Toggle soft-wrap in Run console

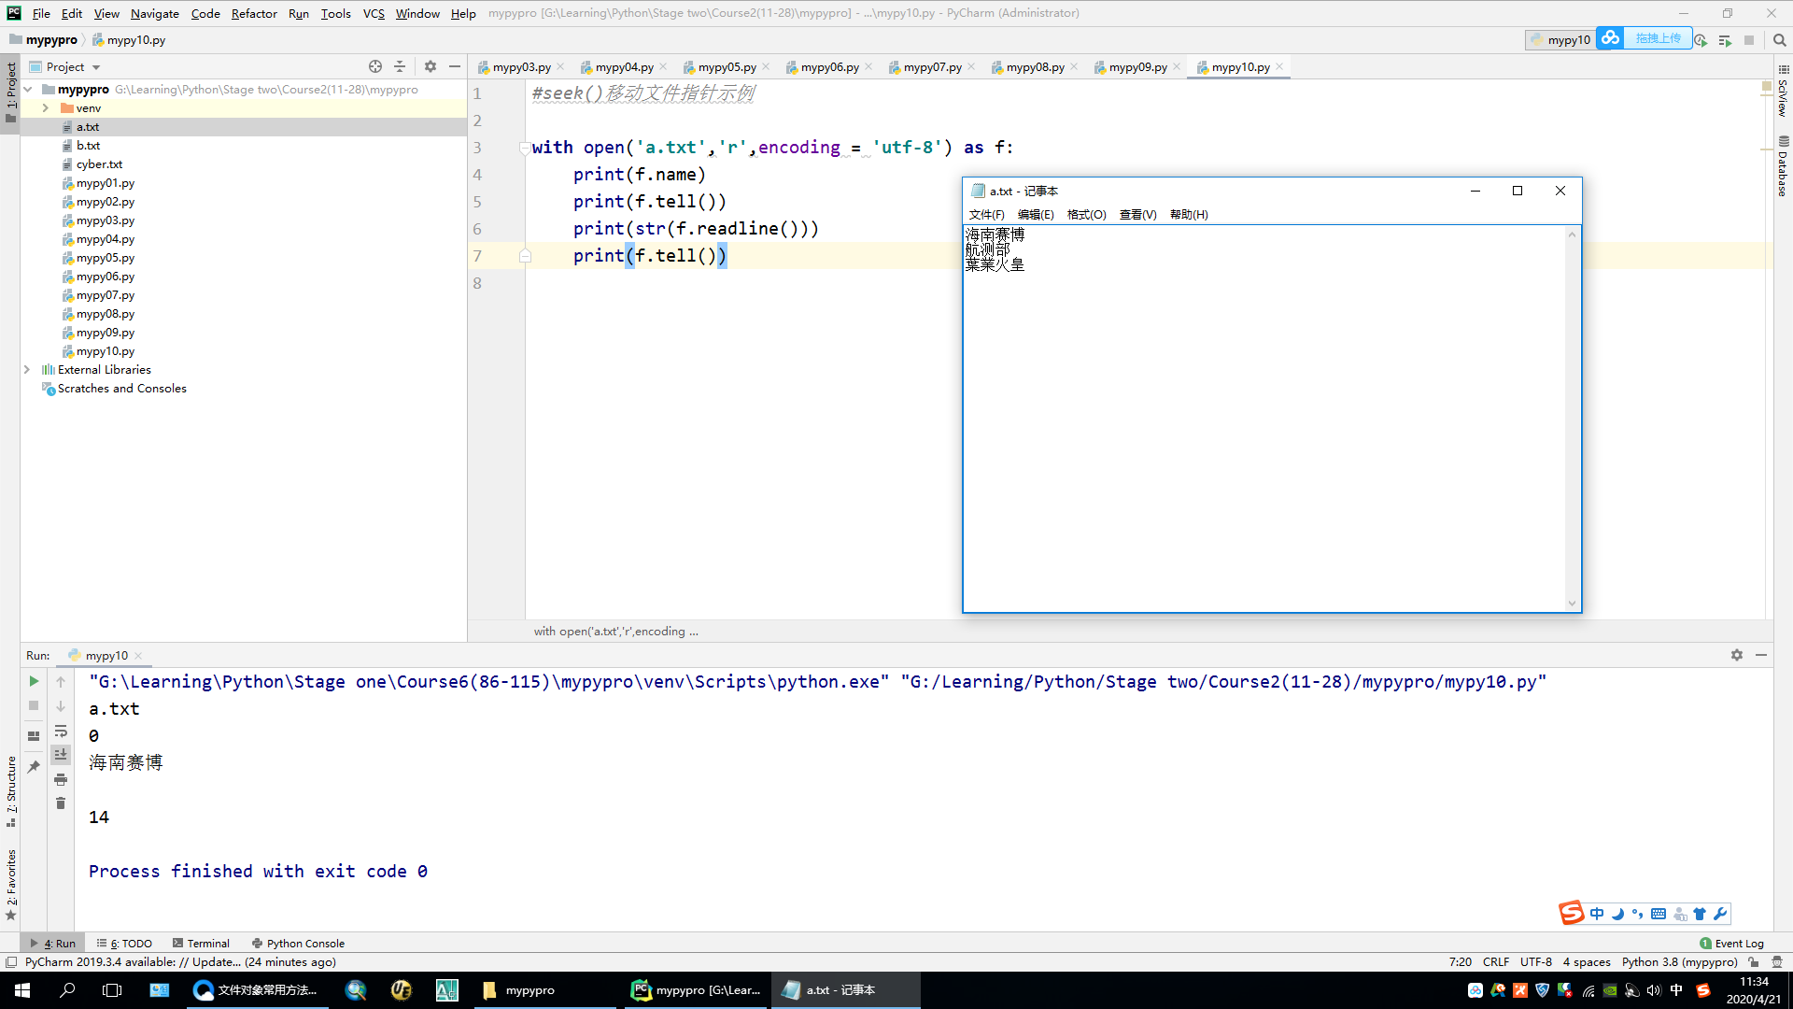coord(61,731)
